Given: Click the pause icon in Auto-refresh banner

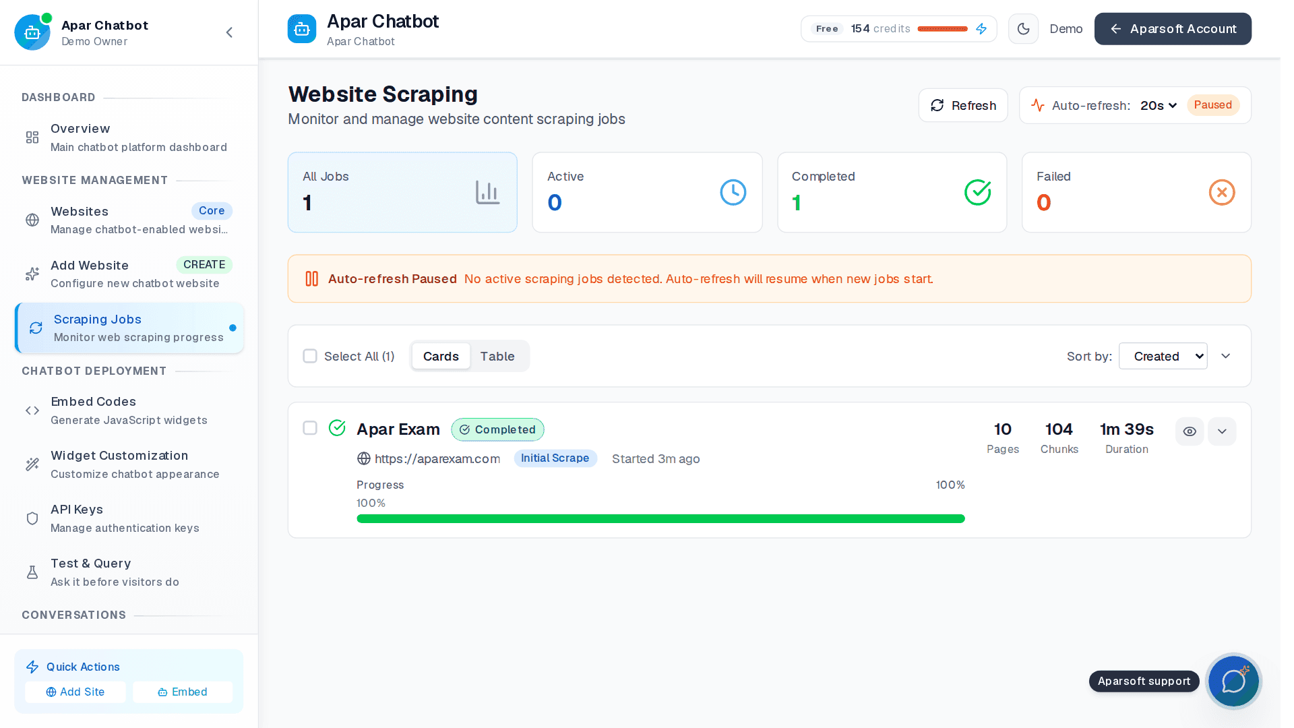Looking at the screenshot, I should point(311,279).
